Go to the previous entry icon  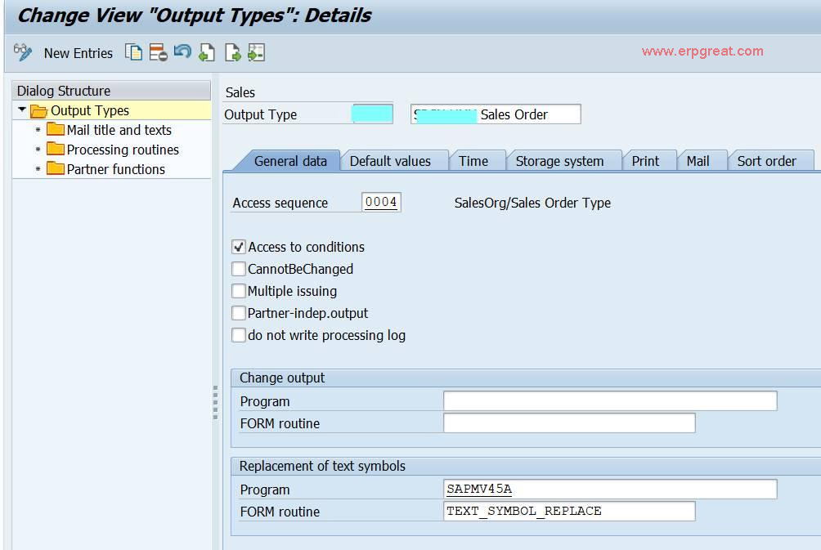(207, 52)
